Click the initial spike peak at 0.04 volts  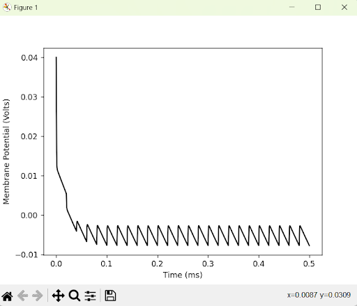[x=56, y=58]
